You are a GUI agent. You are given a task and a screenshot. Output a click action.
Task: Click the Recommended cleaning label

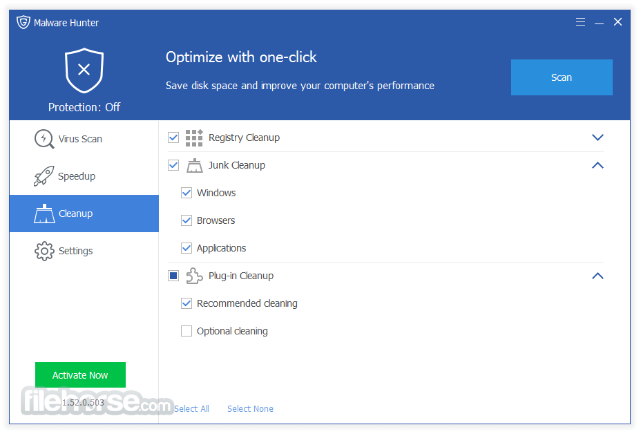247,303
